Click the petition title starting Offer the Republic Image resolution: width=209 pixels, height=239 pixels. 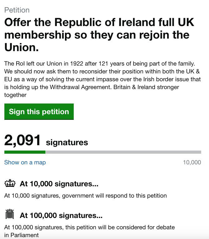click(x=99, y=35)
